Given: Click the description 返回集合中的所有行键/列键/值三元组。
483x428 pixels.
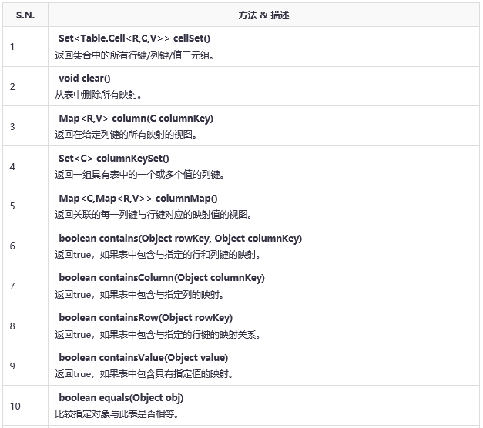Looking at the screenshot, I should point(135,55).
